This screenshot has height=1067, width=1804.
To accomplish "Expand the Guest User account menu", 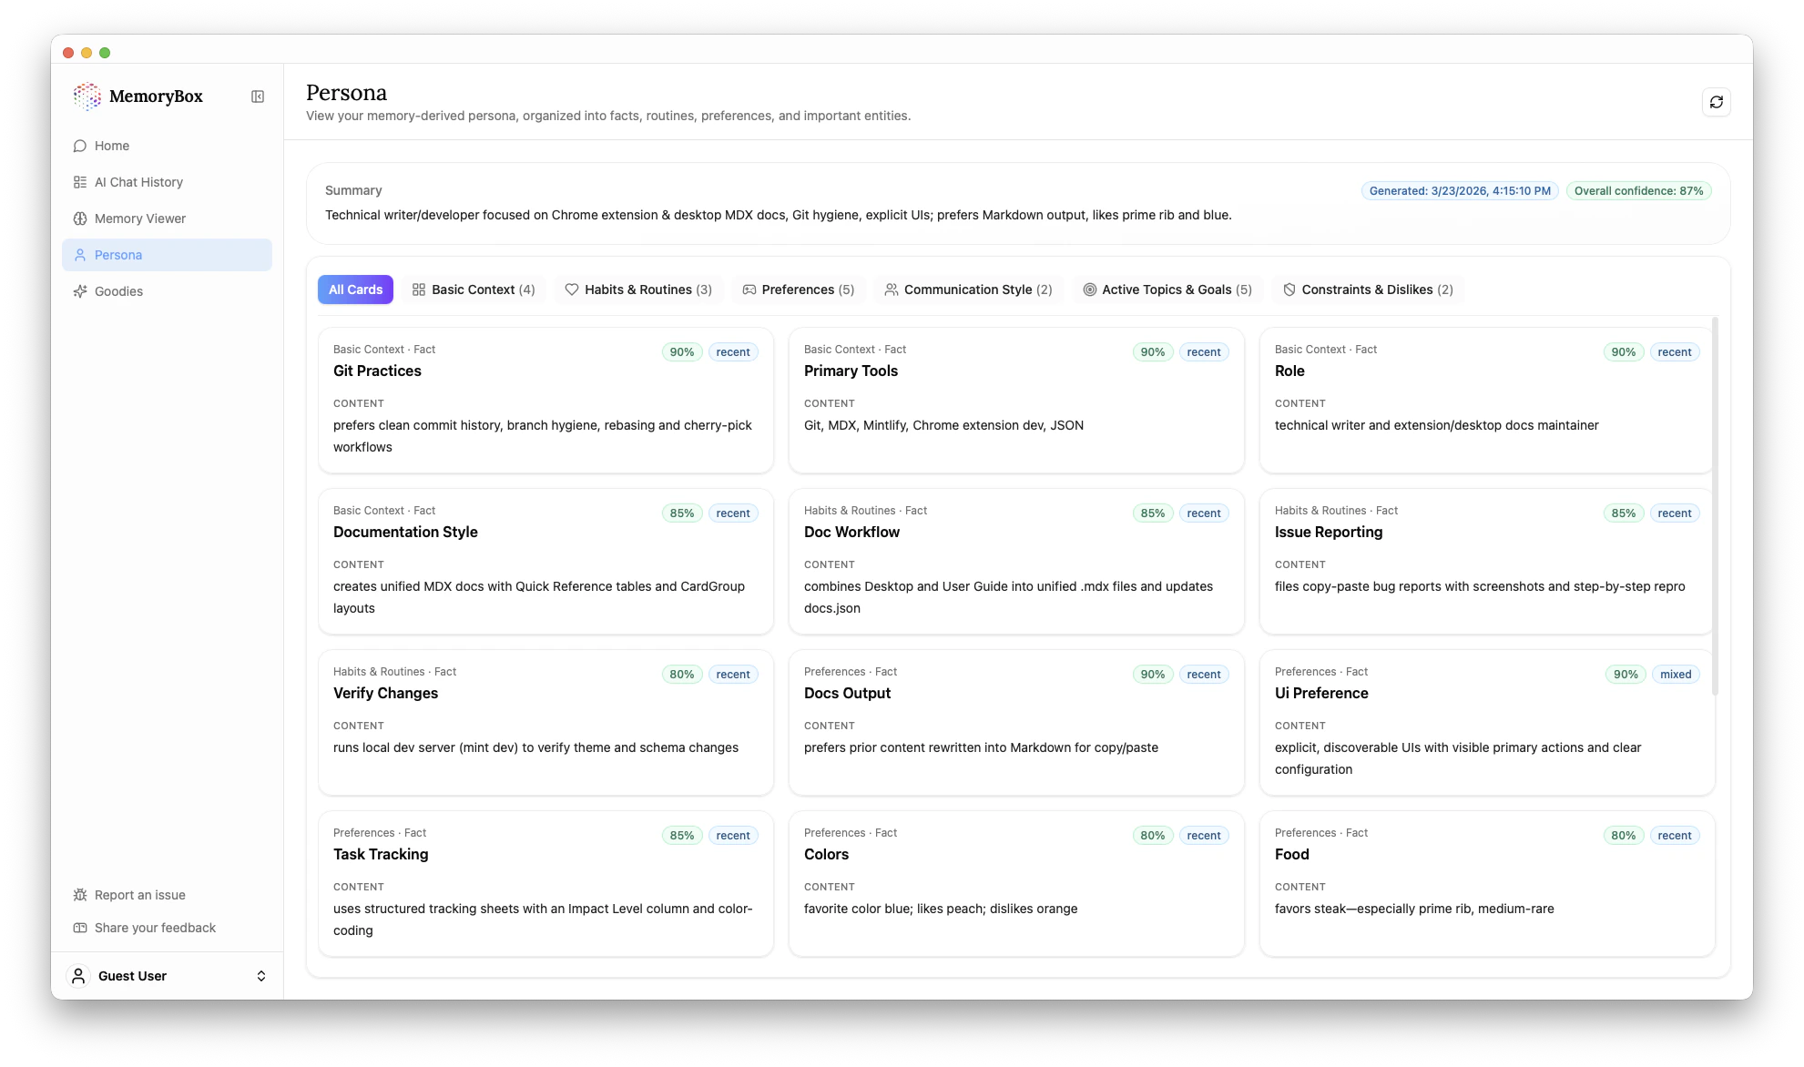I will [260, 976].
